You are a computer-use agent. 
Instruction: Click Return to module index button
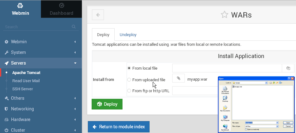[118, 127]
